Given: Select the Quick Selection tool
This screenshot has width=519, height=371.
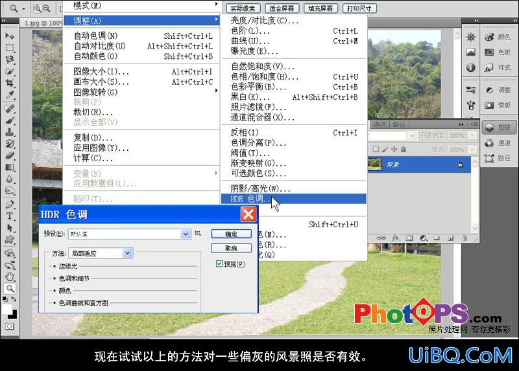Looking at the screenshot, I should click(10, 71).
